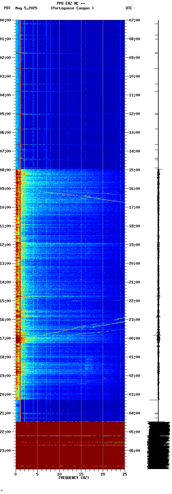Click the "May 5,2025" date label
Image resolution: width=172 pixels, height=494 pixels.
pos(26,8)
